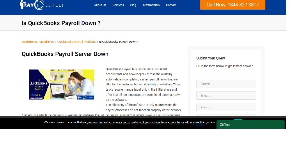
Task: Click the current breadcrumb 'Is QuickBooks Payroll Down ?'
Action: tap(119, 42)
